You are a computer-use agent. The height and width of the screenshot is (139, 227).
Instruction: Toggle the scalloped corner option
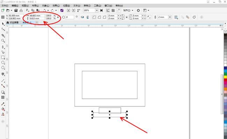99,17
